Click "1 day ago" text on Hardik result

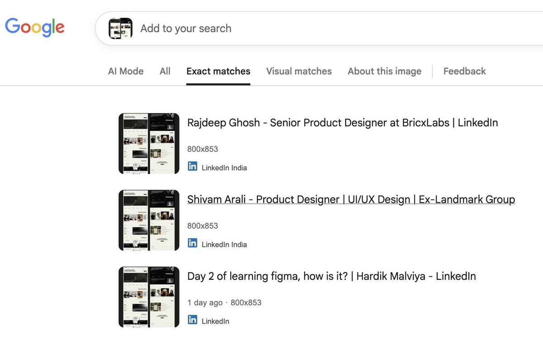coord(205,303)
